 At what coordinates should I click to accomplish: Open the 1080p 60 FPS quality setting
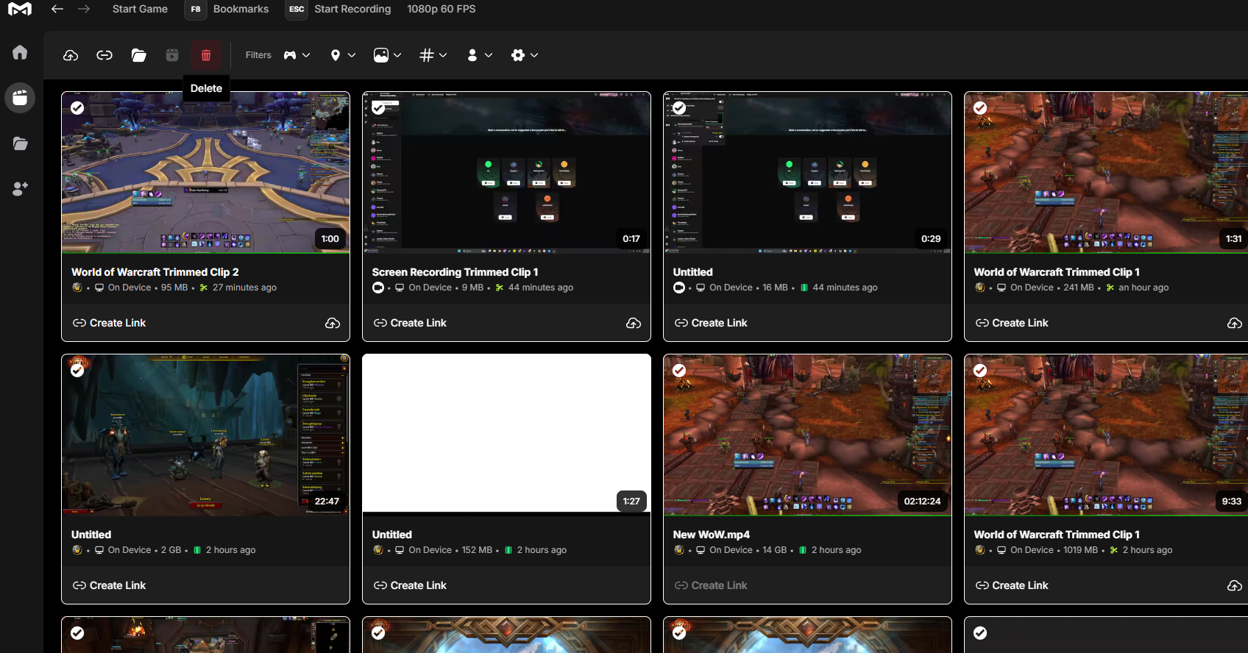(x=442, y=9)
